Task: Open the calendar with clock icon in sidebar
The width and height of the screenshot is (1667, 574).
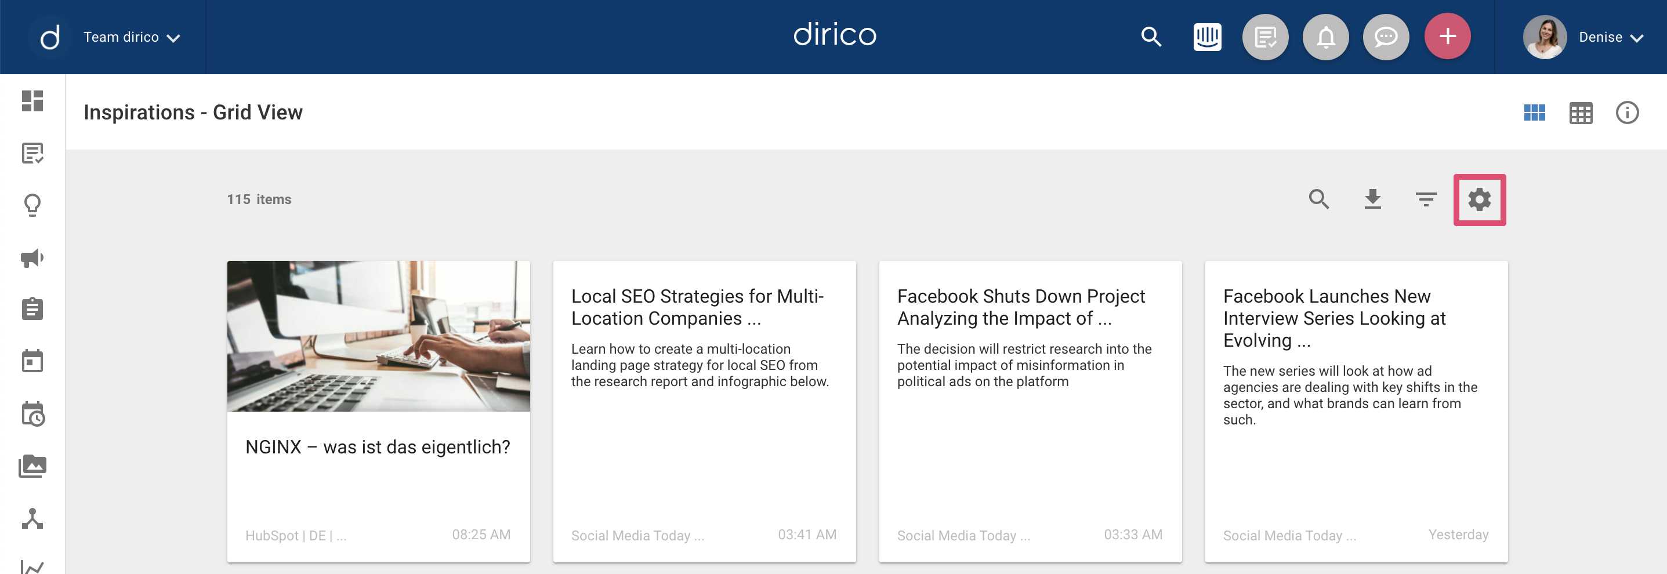Action: point(32,414)
